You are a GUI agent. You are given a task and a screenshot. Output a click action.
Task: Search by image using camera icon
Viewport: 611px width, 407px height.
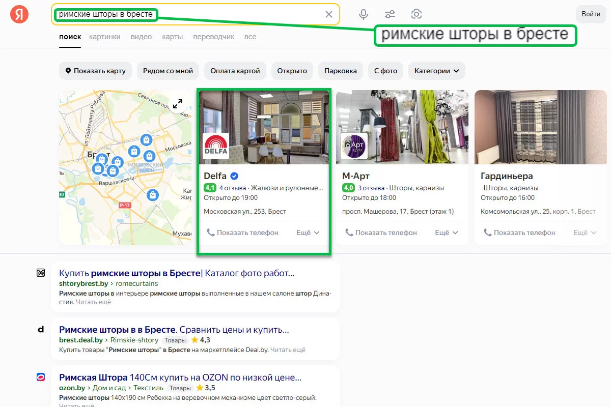point(416,14)
